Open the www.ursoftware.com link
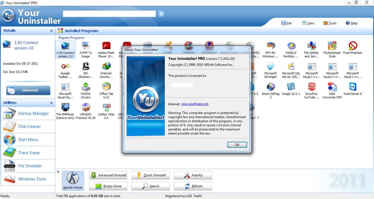The image size is (374, 199). 194,104
